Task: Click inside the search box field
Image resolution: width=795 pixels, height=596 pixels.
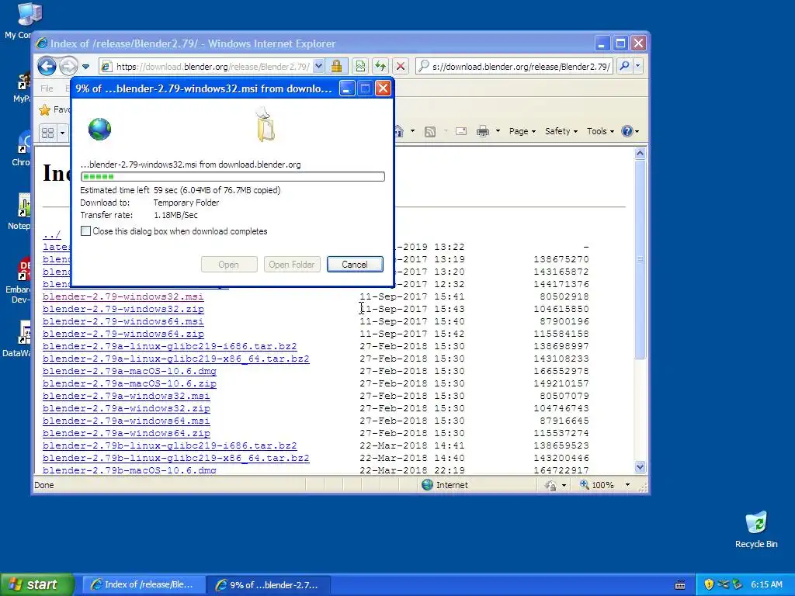Action: (514, 67)
